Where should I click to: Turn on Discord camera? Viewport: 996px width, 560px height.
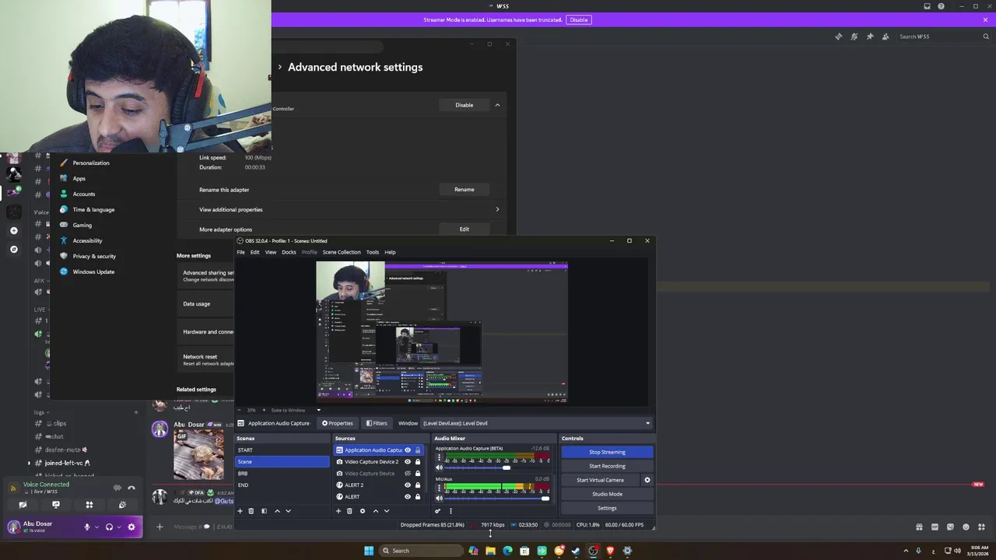(x=23, y=505)
